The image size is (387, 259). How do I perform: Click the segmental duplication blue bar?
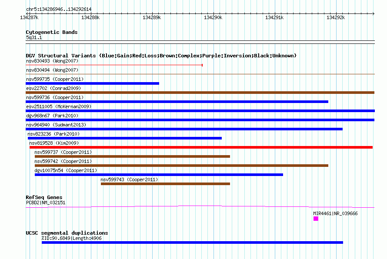192,242
